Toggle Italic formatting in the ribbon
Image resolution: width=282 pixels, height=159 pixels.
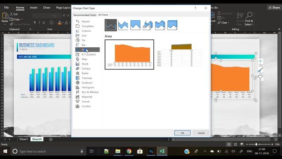(x=39, y=23)
